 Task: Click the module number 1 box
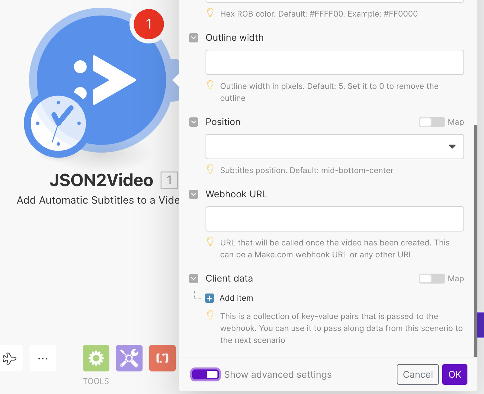[169, 180]
